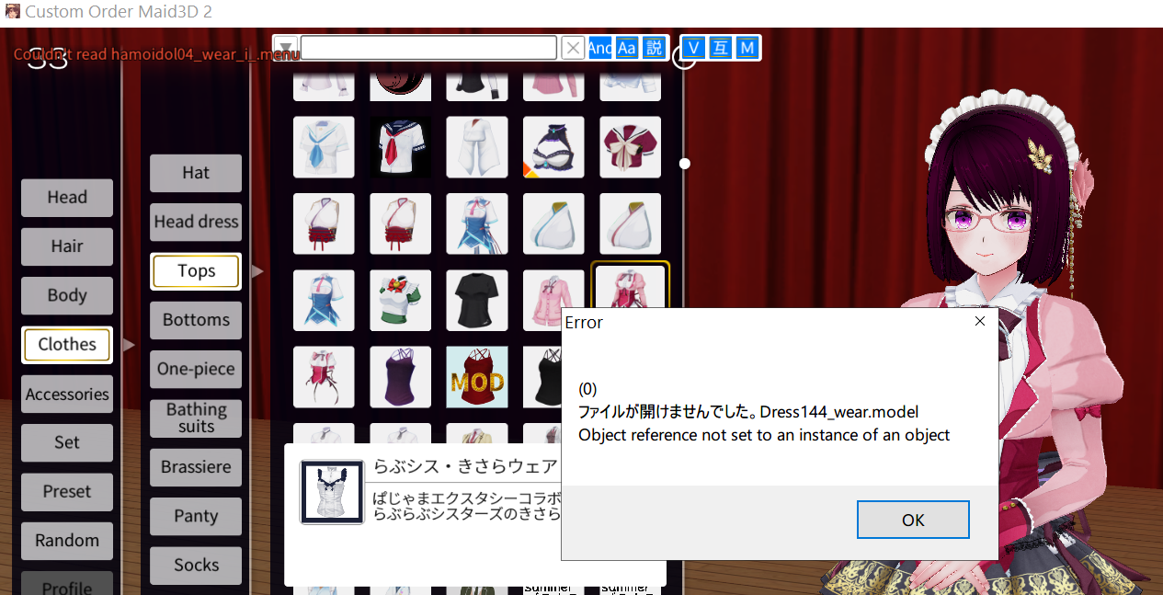1163x595 pixels.
Task: Clear the search field with X
Action: click(x=573, y=48)
